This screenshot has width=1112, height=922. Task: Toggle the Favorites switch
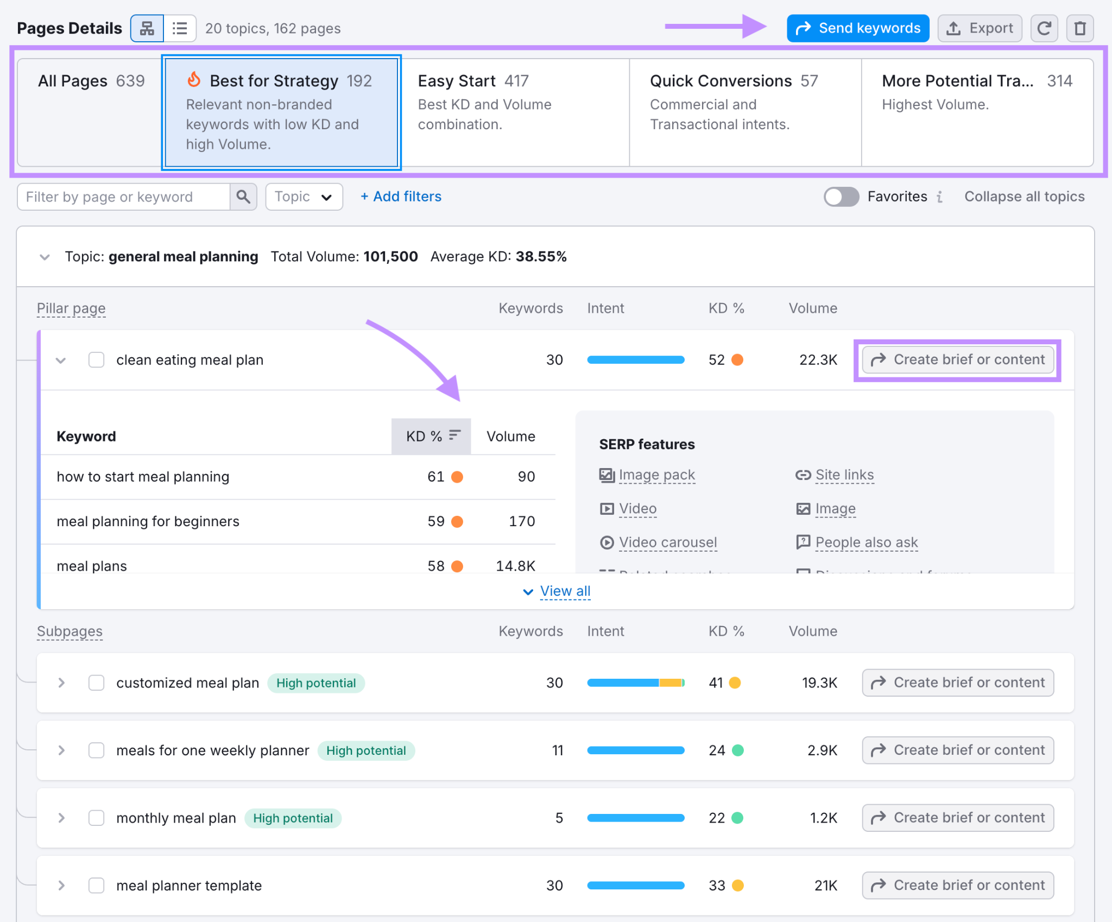pyautogui.click(x=841, y=197)
